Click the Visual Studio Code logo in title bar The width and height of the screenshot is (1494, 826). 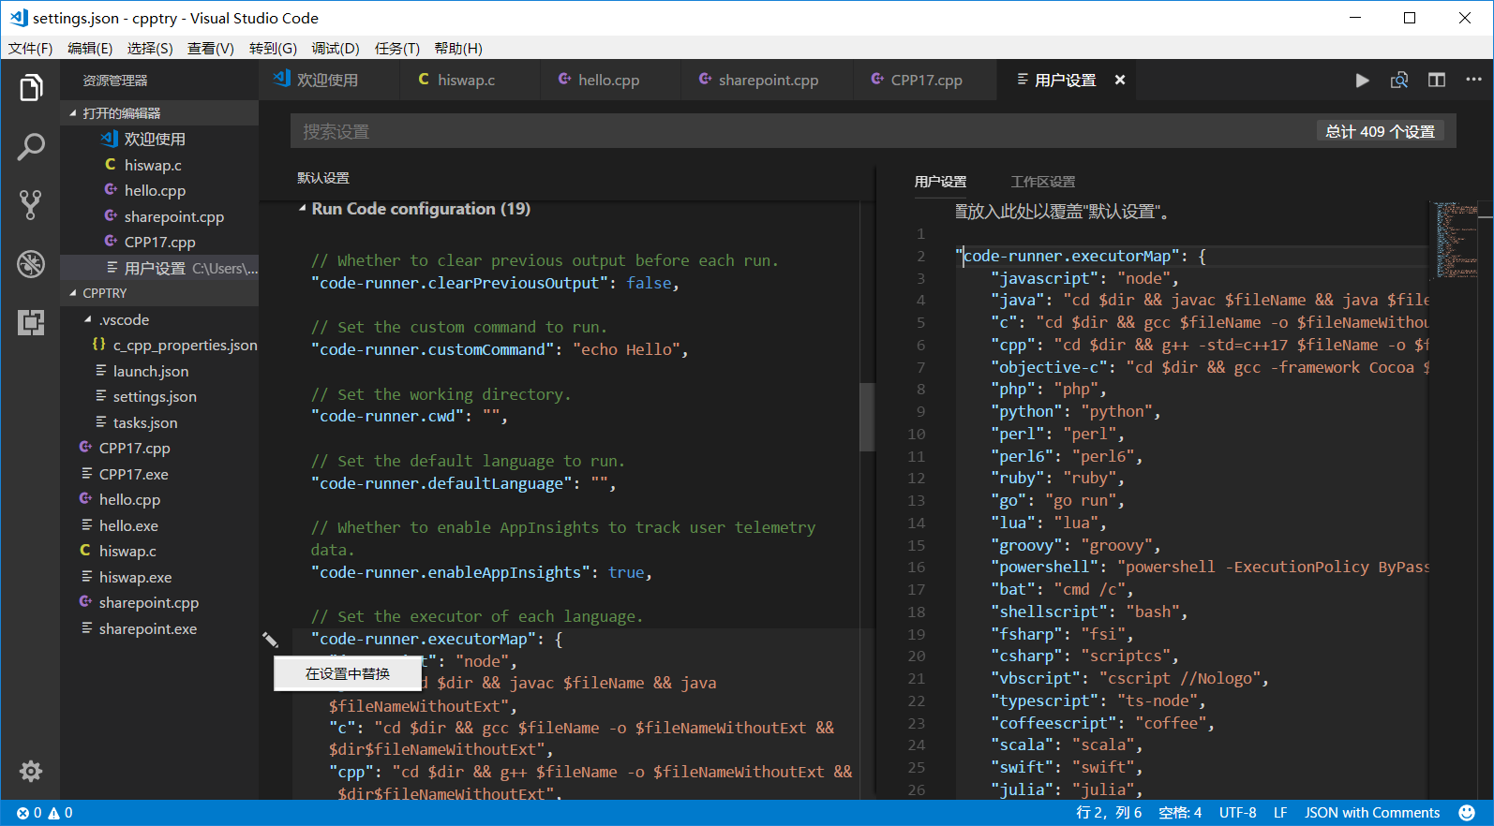[x=18, y=18]
